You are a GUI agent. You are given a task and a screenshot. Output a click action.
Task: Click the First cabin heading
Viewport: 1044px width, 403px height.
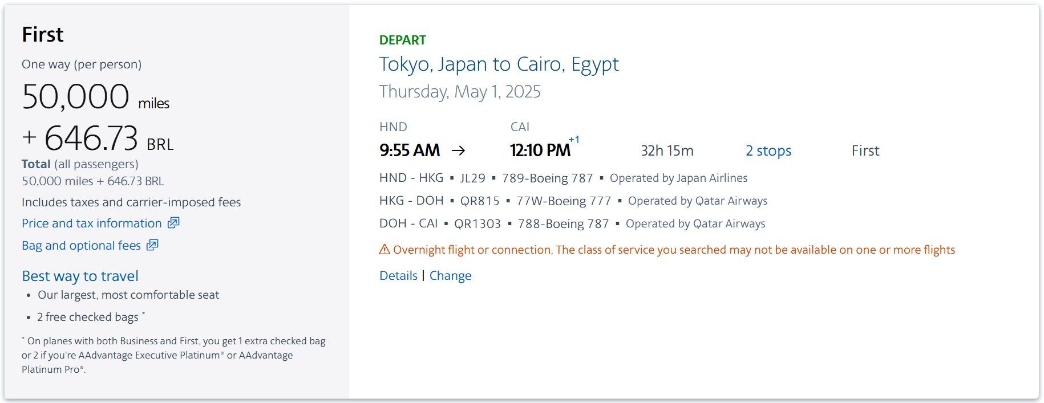pyautogui.click(x=43, y=35)
